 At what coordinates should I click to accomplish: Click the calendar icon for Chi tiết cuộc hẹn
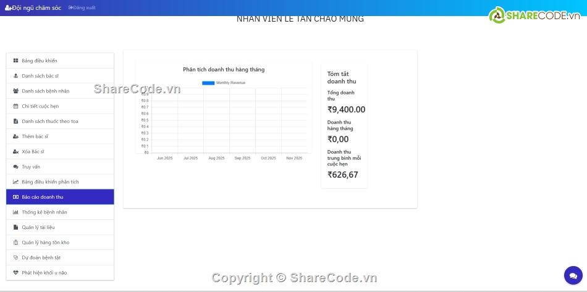(15, 106)
